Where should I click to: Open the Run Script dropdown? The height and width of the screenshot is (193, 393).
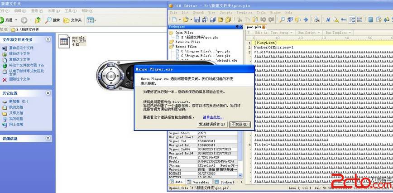pyautogui.click(x=308, y=33)
